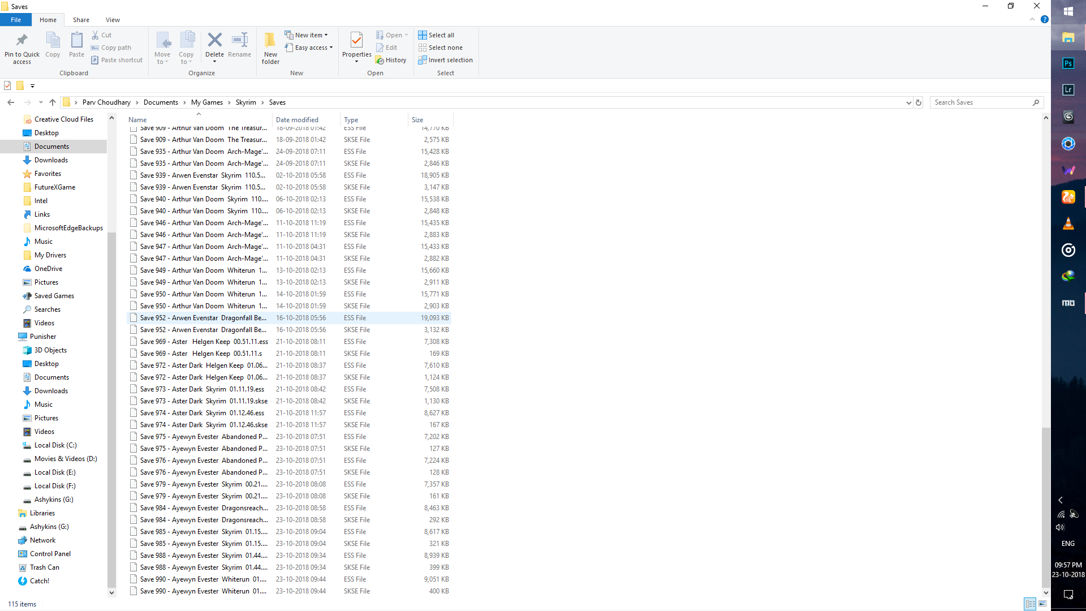Click Invert selection in ribbon
Viewport: 1086px width, 611px height.
pyautogui.click(x=445, y=60)
